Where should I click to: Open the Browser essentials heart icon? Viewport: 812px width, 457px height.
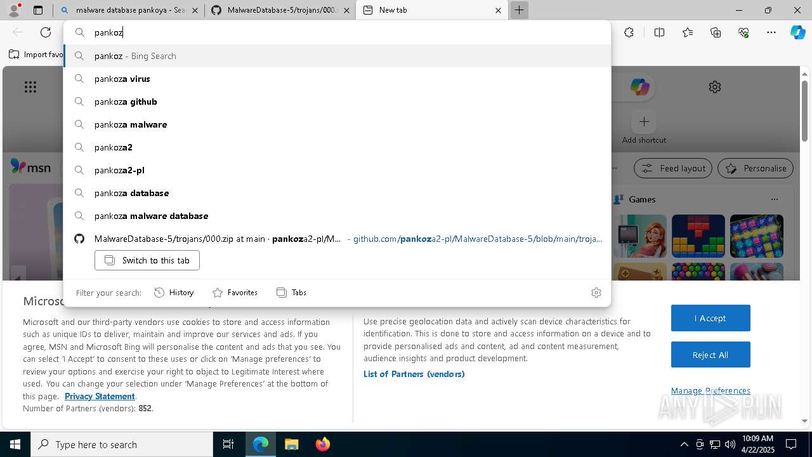coord(743,32)
